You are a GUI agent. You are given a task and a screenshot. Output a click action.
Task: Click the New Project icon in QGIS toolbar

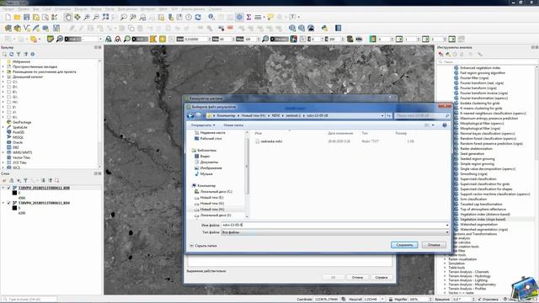click(8, 17)
